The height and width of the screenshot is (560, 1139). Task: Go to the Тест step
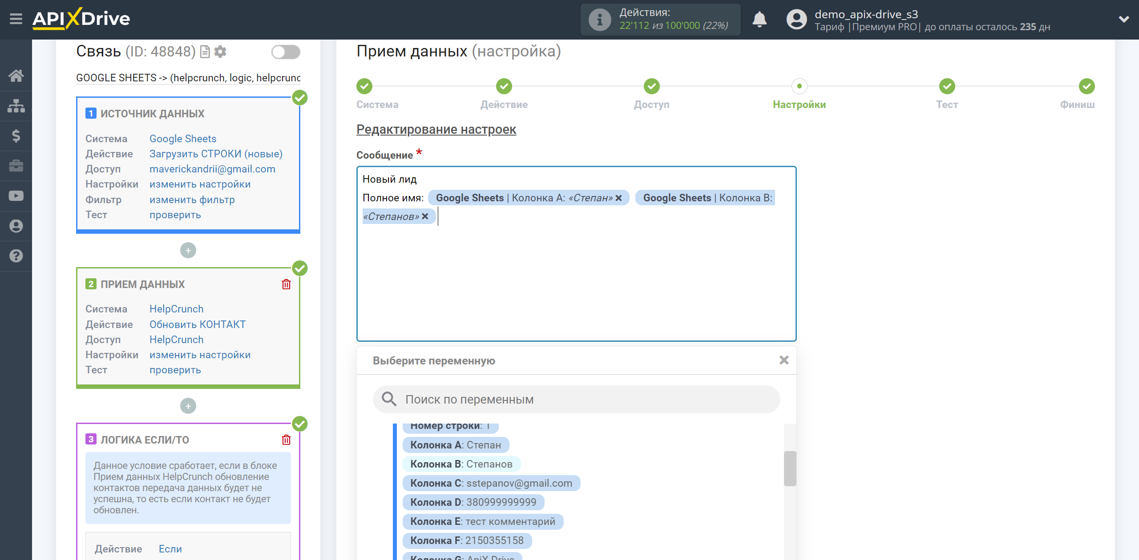pyautogui.click(x=947, y=86)
